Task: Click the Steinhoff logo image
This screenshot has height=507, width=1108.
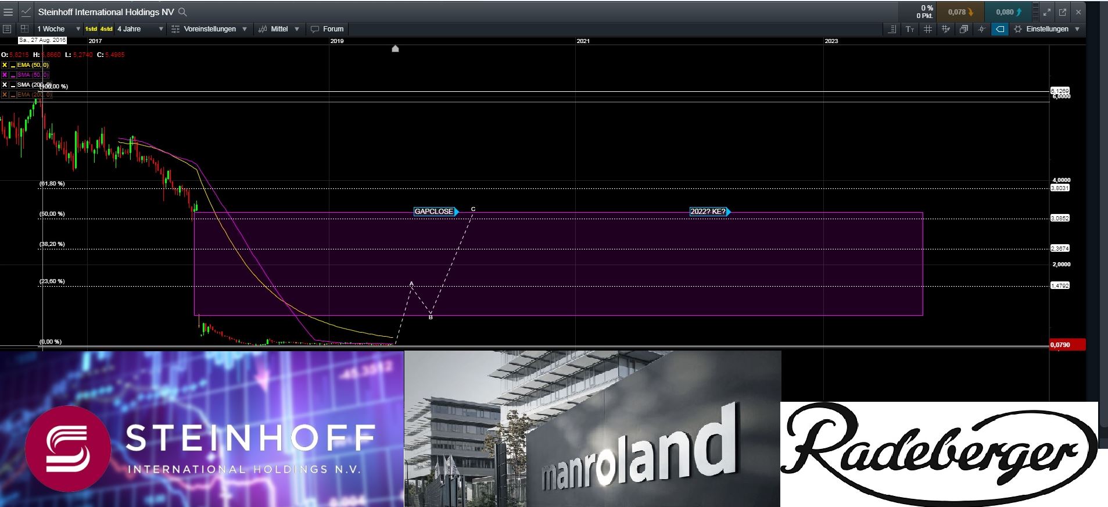Action: 202,429
